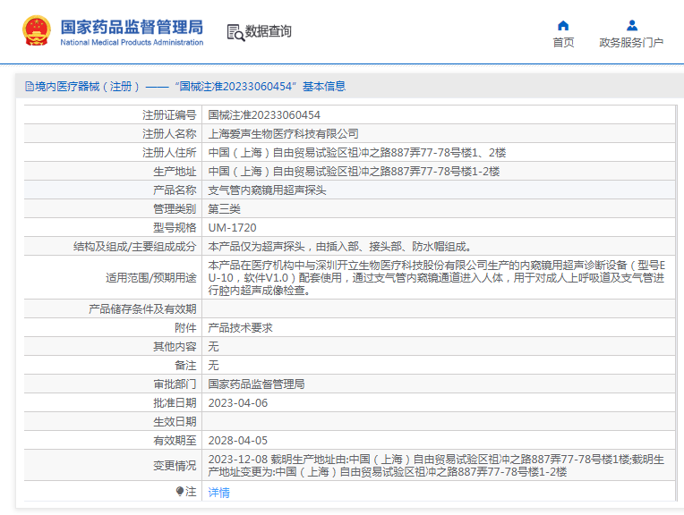Select registrant name 上海爱声生物医疗科技有限公司
The width and height of the screenshot is (684, 515).
[283, 134]
